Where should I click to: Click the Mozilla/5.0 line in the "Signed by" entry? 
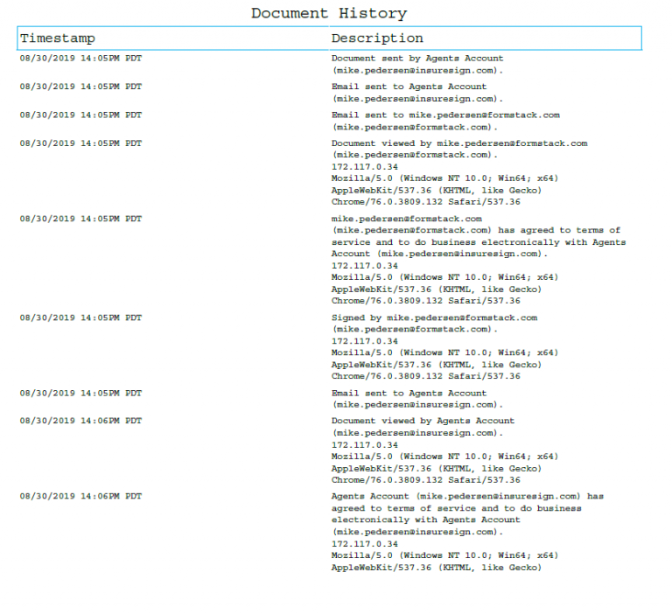tap(444, 353)
